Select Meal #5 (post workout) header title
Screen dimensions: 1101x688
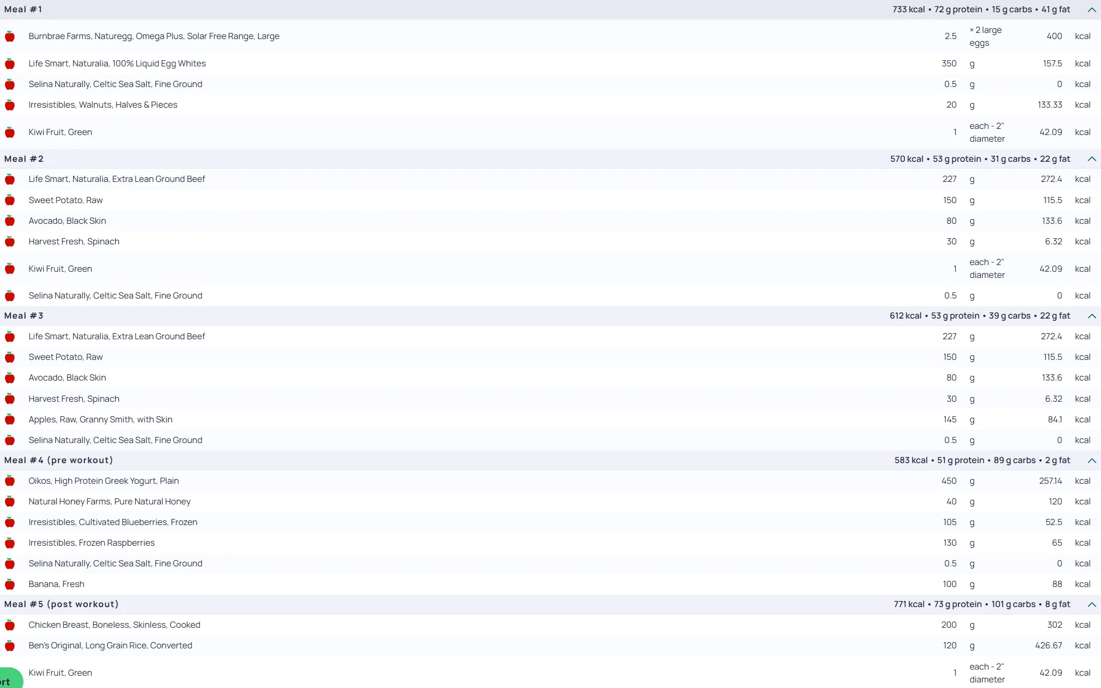click(61, 604)
